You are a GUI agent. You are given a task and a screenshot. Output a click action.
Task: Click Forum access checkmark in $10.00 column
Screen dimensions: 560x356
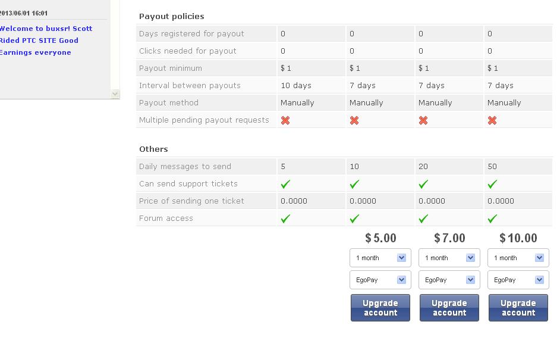(492, 218)
